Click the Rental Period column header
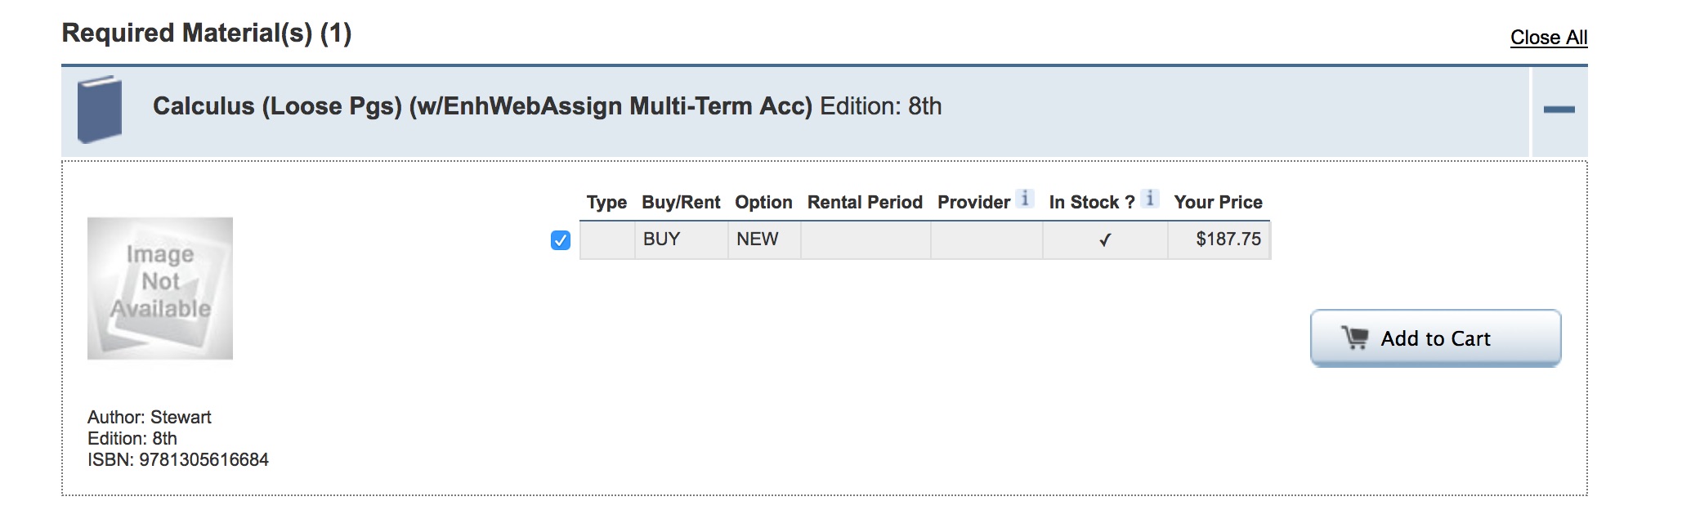This screenshot has height=528, width=1682. pos(865,203)
